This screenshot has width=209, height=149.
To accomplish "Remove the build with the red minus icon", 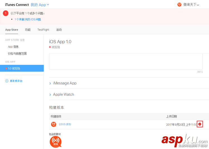I will 200,124.
